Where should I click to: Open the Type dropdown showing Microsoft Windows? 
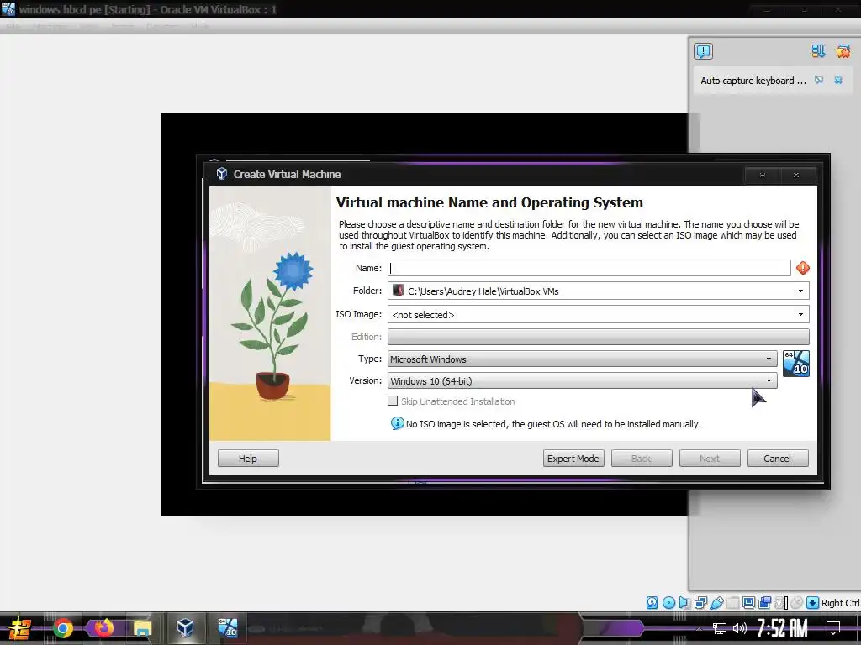click(582, 359)
